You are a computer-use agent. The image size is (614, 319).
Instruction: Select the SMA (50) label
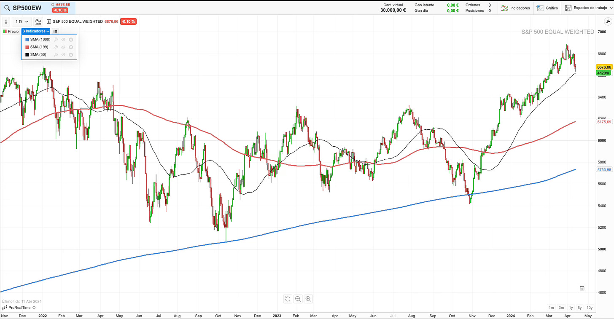point(38,54)
